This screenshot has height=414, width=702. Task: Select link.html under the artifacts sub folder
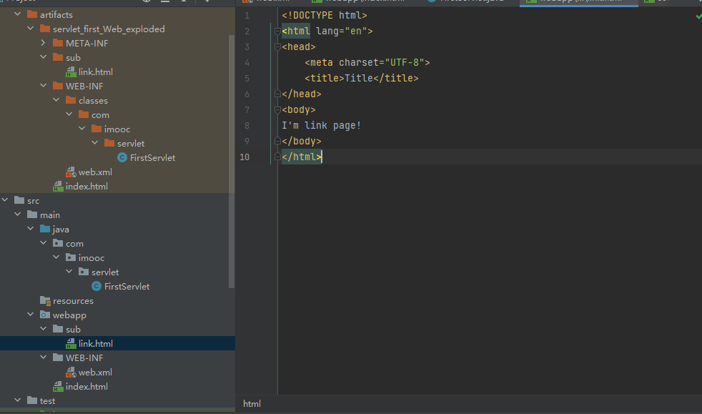tap(95, 72)
